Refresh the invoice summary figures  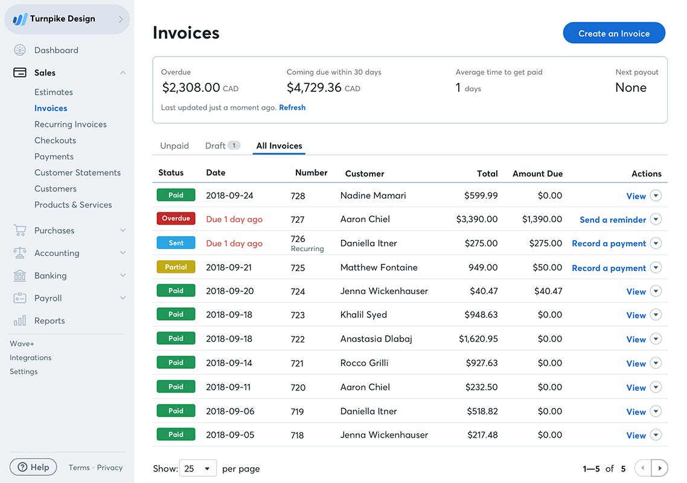pyautogui.click(x=292, y=107)
